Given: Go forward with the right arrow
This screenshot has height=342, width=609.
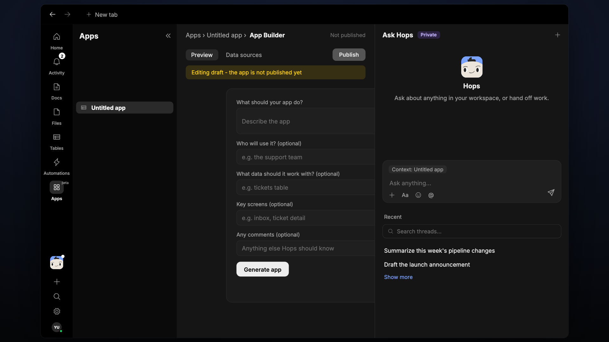Looking at the screenshot, I should [x=67, y=14].
